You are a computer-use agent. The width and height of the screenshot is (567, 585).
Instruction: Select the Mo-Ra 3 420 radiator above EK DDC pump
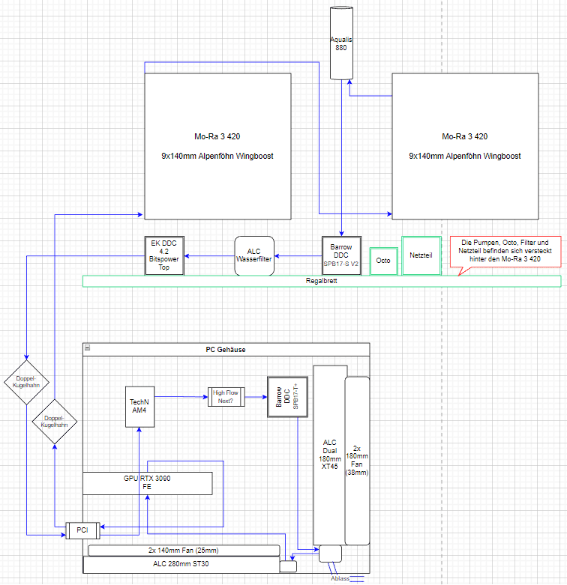[x=217, y=146]
